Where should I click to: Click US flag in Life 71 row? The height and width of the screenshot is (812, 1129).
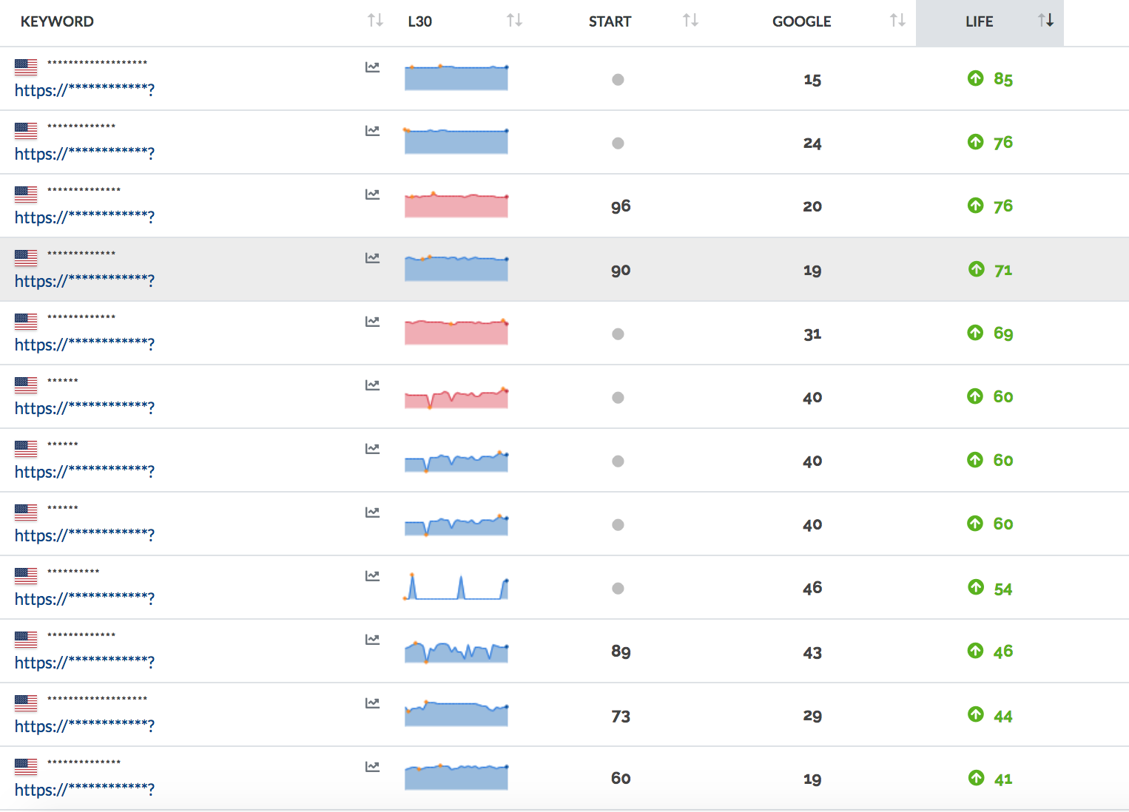tap(26, 257)
